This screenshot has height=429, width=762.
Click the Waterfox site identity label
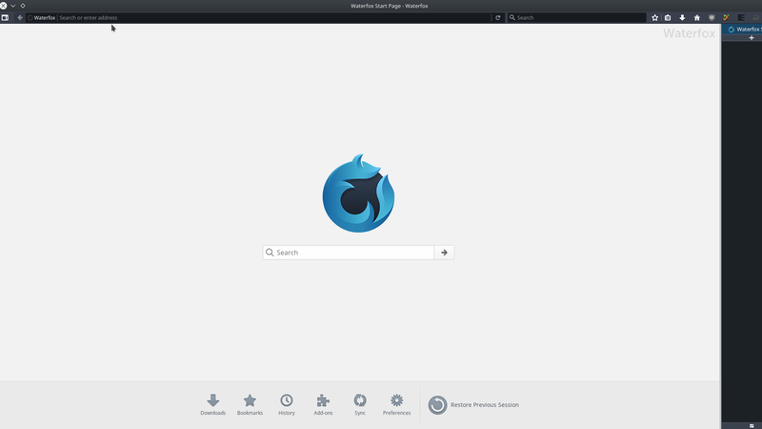[44, 17]
